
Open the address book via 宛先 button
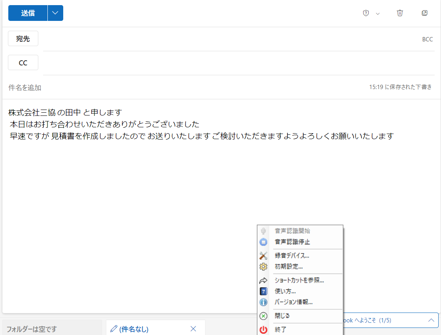[23, 38]
